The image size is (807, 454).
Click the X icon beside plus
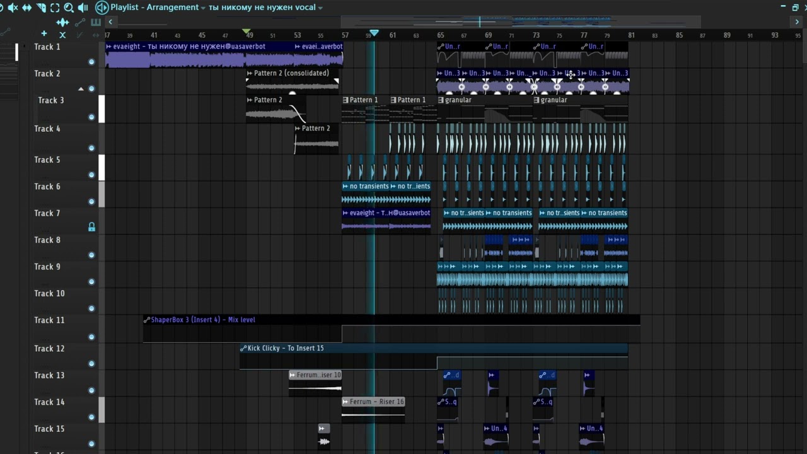tap(62, 34)
